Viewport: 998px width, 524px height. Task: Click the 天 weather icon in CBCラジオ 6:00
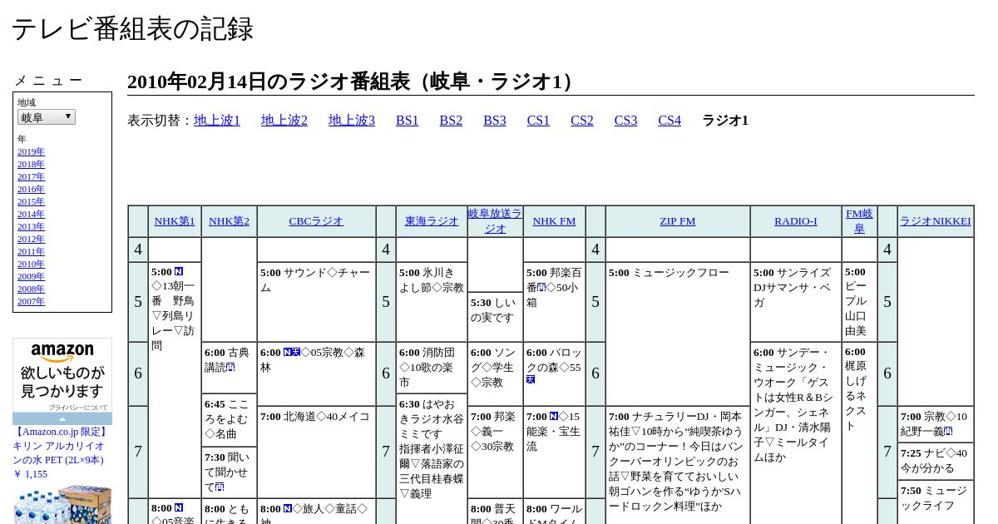pos(296,352)
